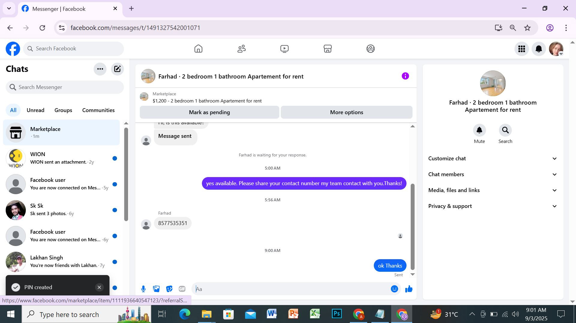Screen dimensions: 576x323
Task: Expand Media, files and links section
Action: (x=493, y=190)
